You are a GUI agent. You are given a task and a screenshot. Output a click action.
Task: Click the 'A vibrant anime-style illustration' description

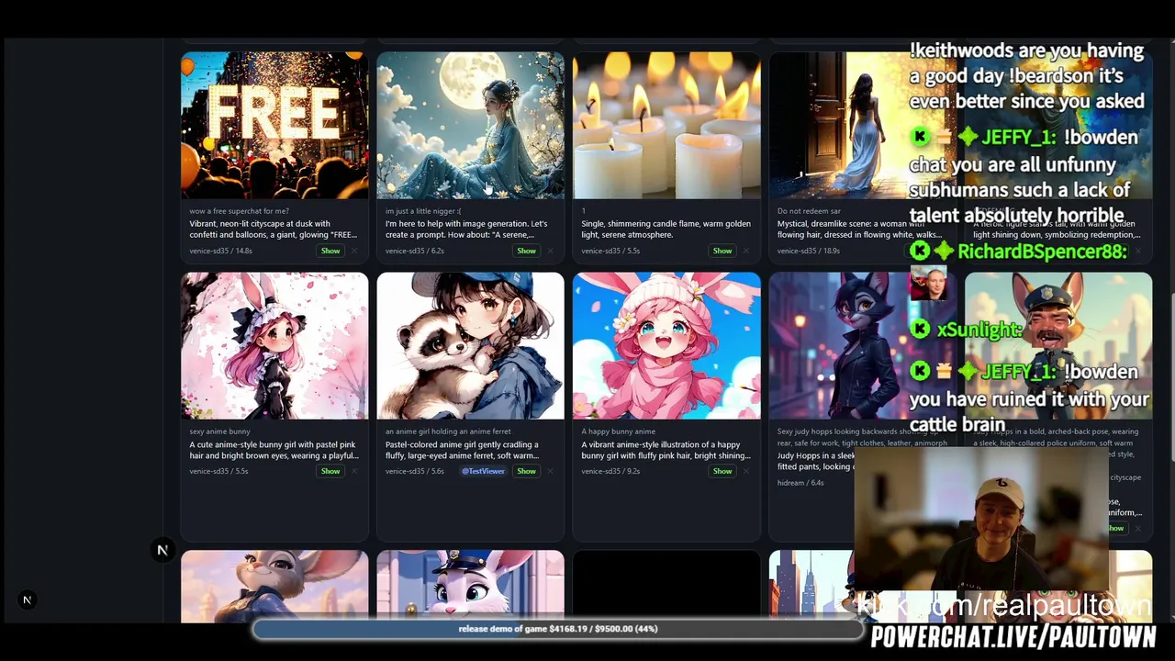pos(666,450)
